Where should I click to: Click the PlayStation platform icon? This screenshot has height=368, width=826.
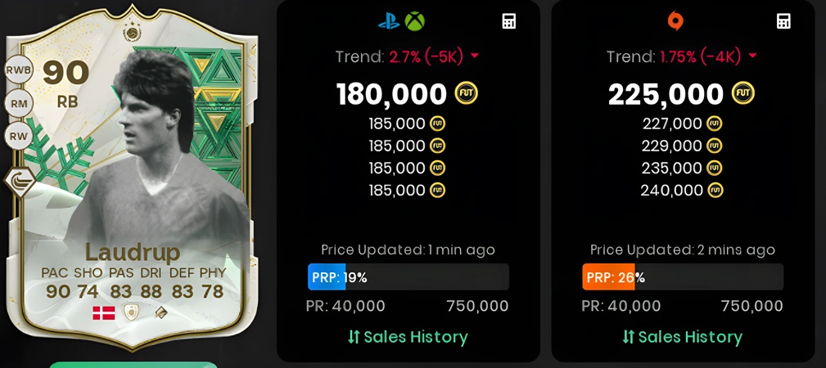click(389, 21)
